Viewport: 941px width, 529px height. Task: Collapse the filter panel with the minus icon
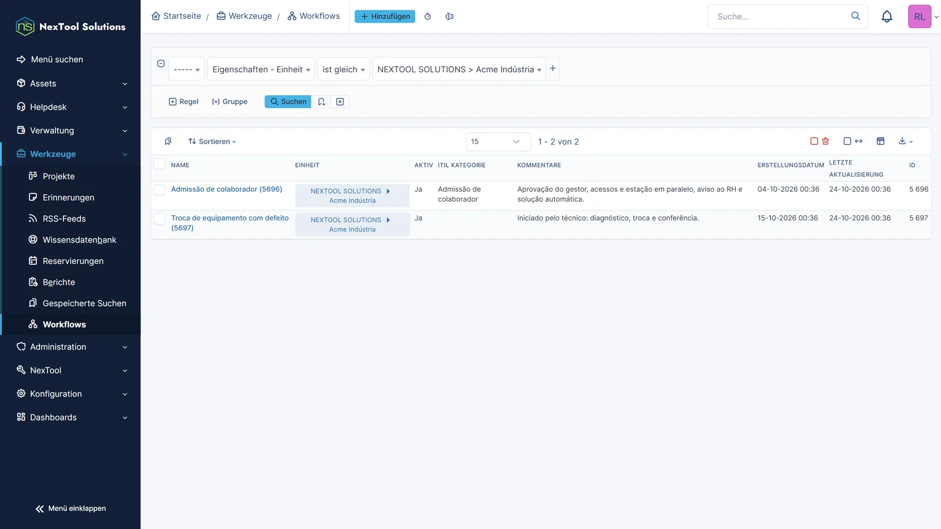coord(161,63)
